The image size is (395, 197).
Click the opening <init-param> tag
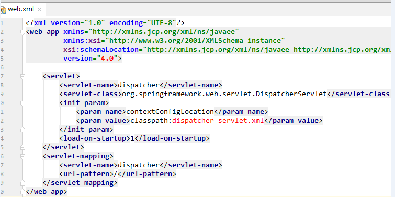[x=84, y=102]
